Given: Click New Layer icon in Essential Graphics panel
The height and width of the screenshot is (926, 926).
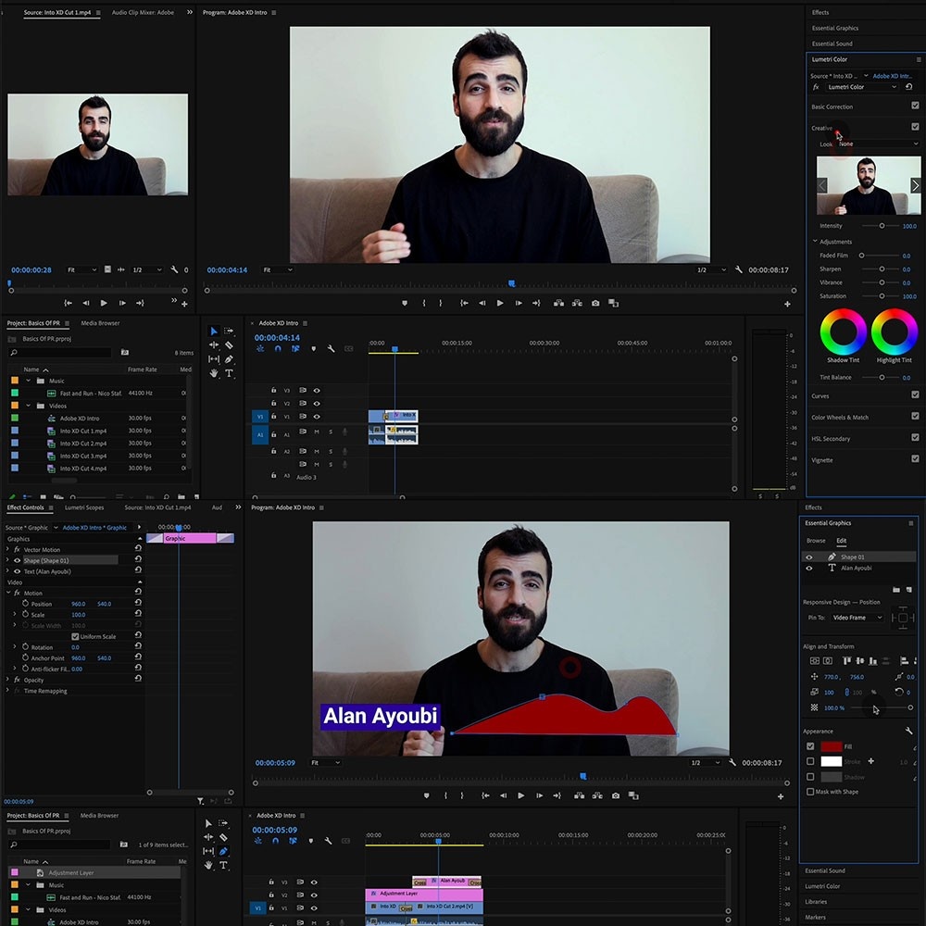Looking at the screenshot, I should click(x=909, y=589).
